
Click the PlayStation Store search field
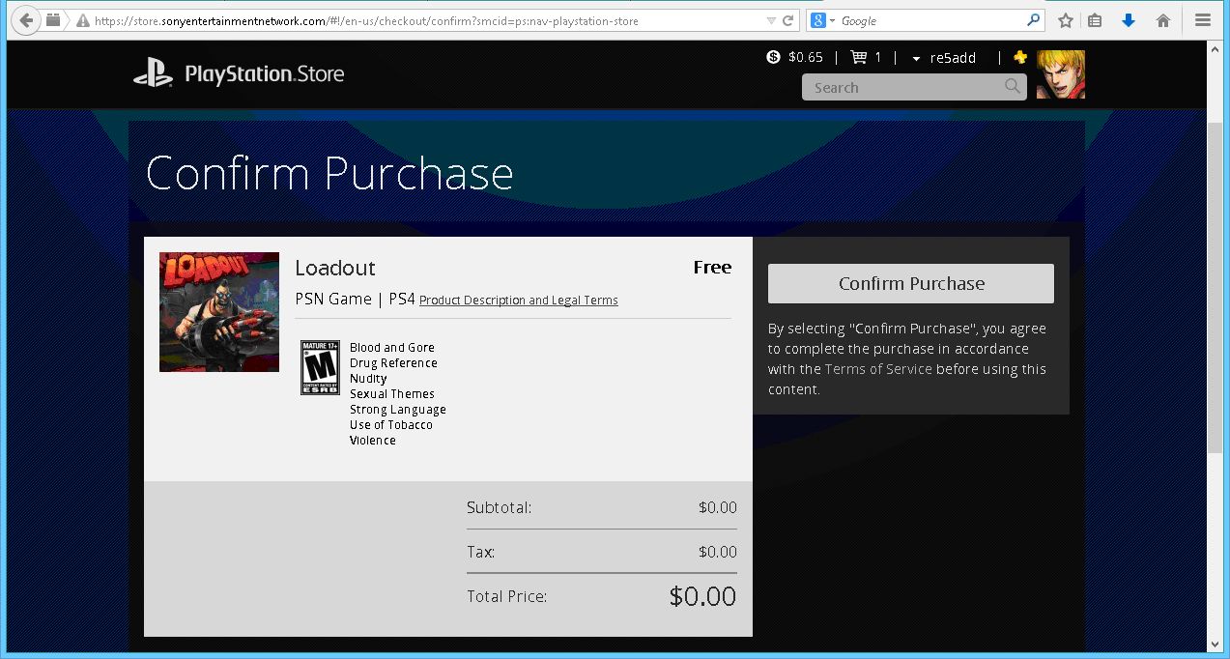903,87
